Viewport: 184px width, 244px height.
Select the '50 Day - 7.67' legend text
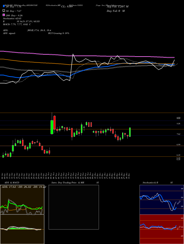coord(14,11)
